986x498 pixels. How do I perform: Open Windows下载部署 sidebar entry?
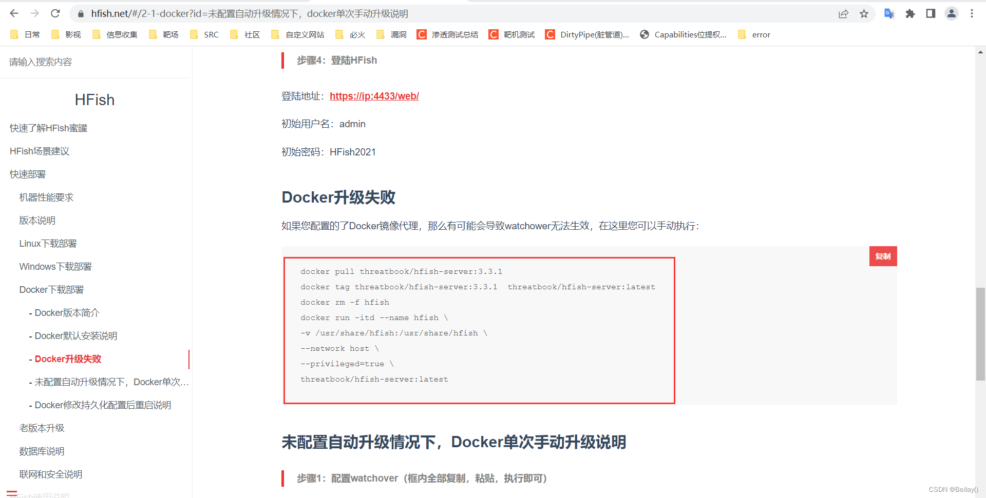[55, 267]
